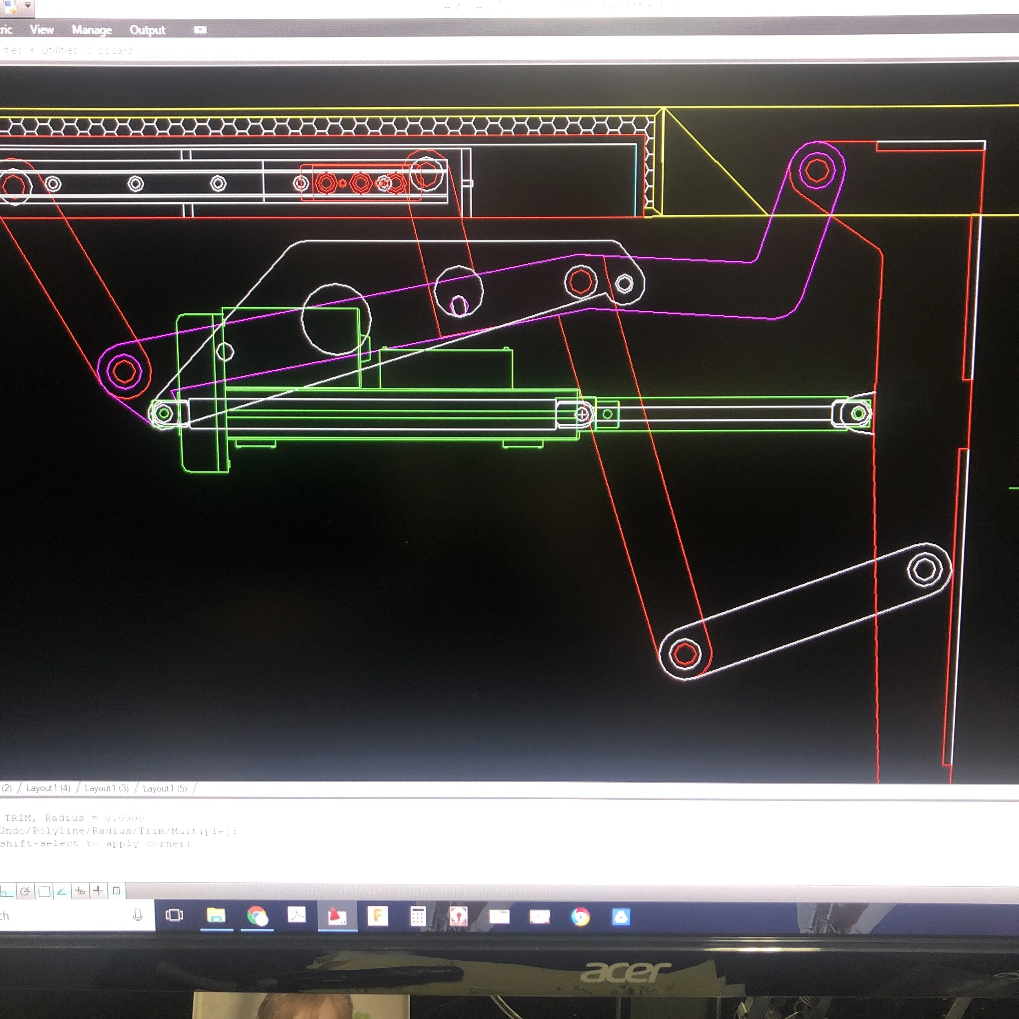1019x1019 pixels.
Task: Switch to Layout1 (5) tab
Action: (165, 788)
